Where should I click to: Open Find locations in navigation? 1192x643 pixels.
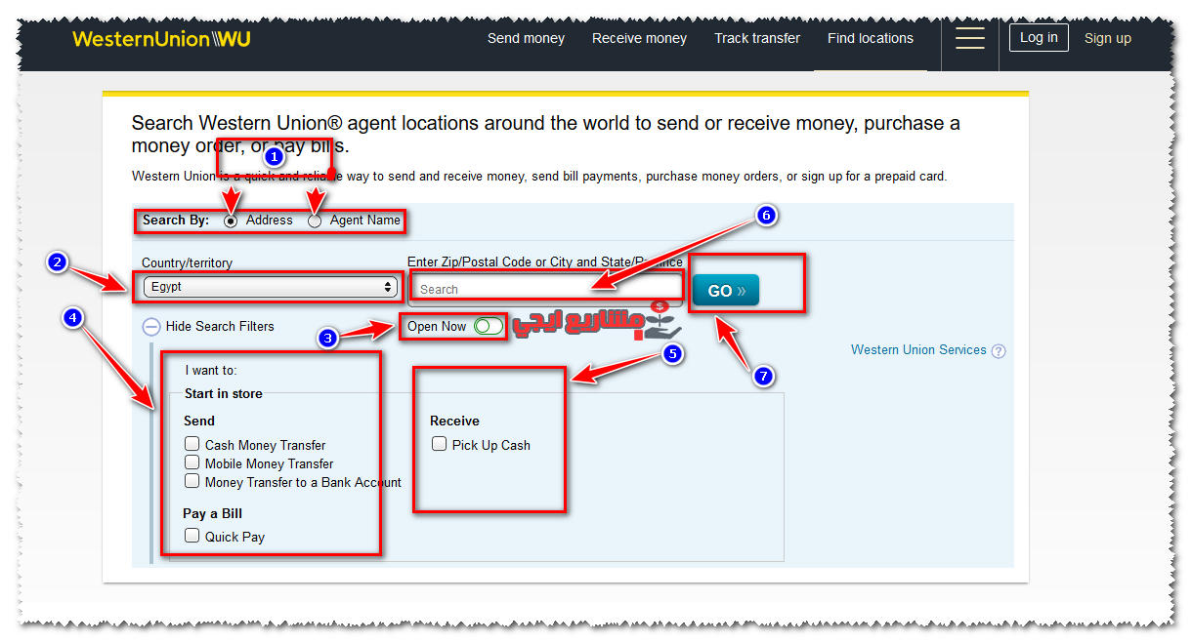pos(871,38)
